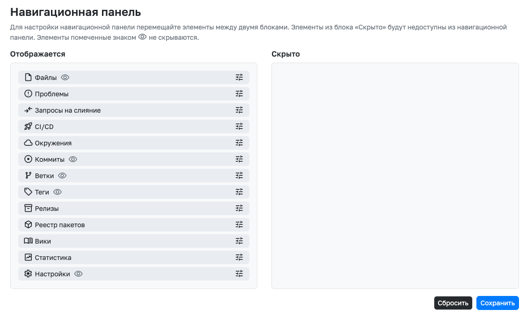Click the gear icon beside Настройки

[x=28, y=274]
